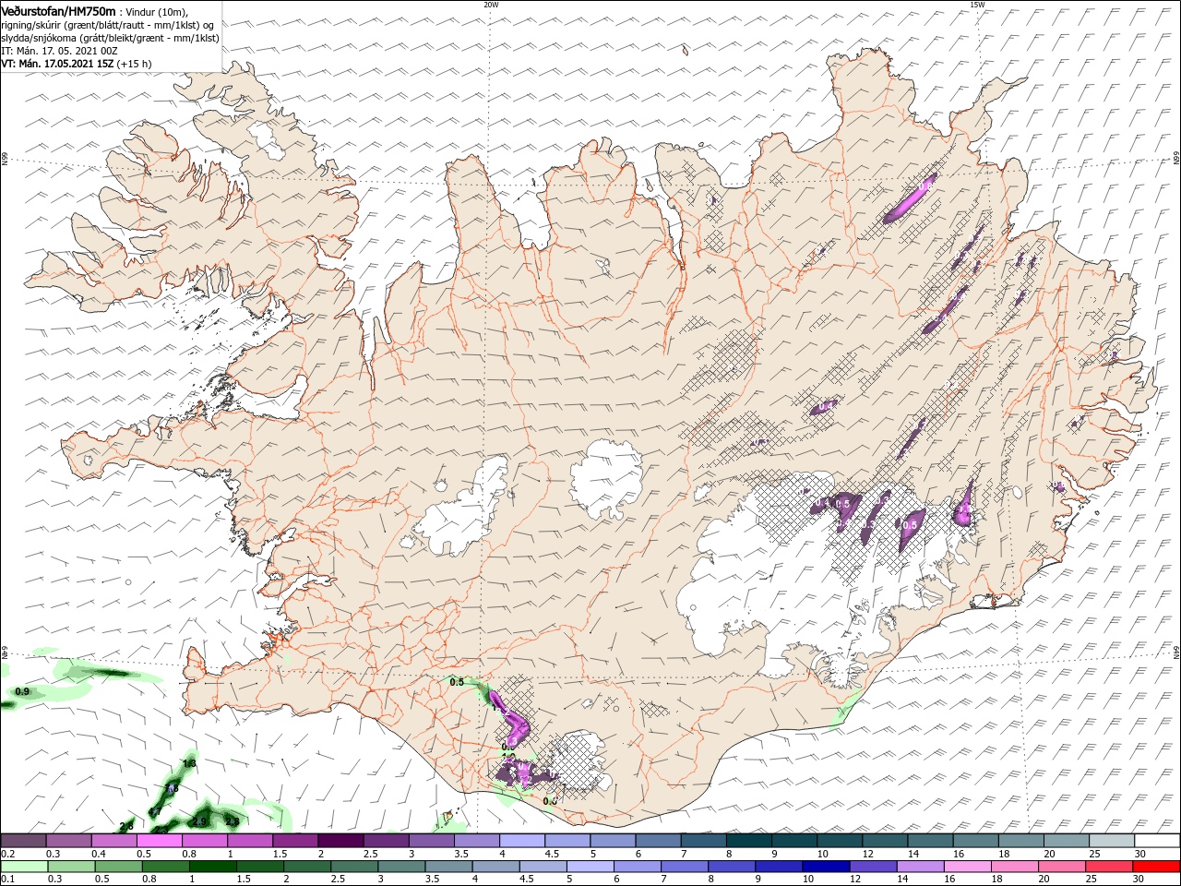Click the '(+15 h)' forecast offset

(x=135, y=64)
